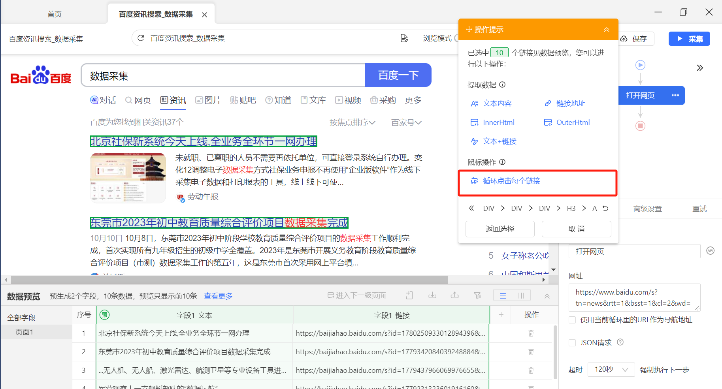Viewport: 722px width, 389px height.
Task: Click the upload/export icon in data preview toolbar
Action: [x=455, y=295]
